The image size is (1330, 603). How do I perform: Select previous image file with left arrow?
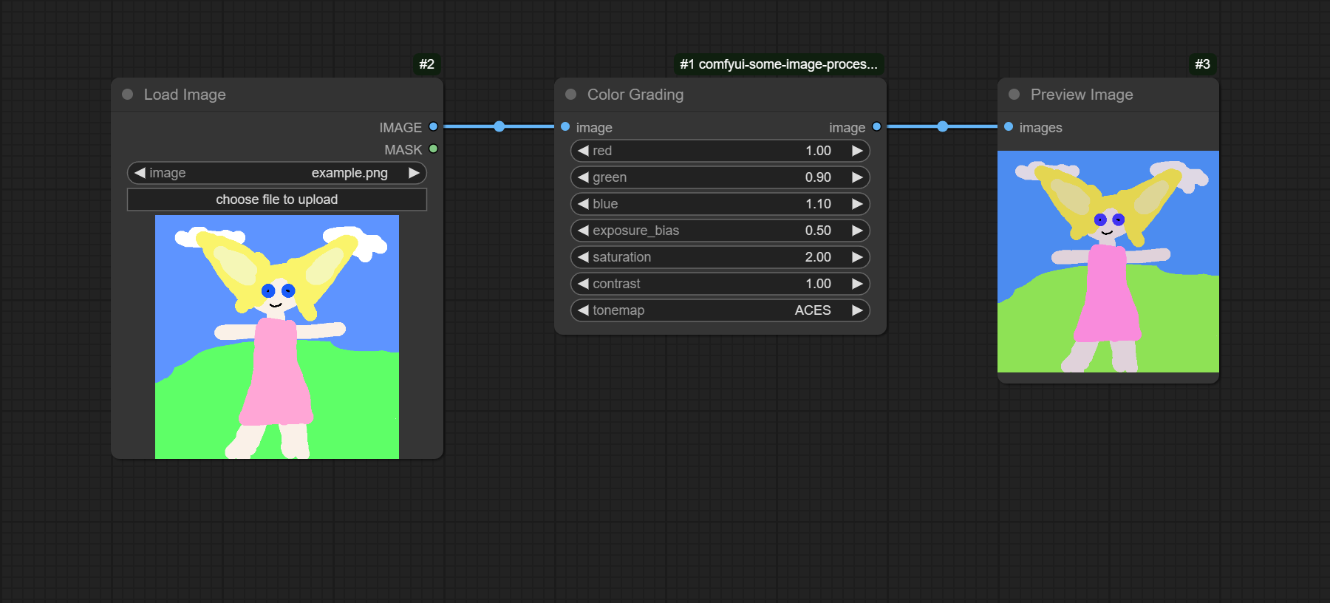tap(140, 173)
